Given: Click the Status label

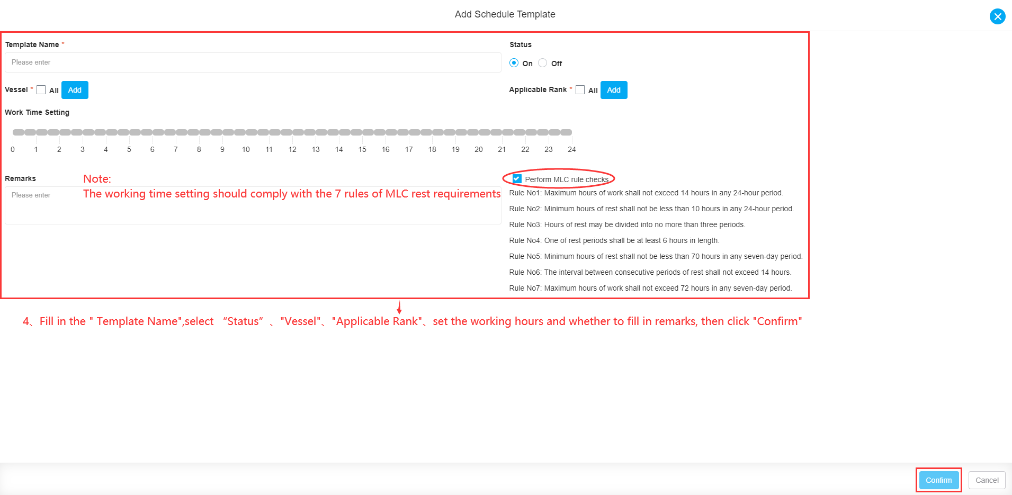Looking at the screenshot, I should coord(521,44).
